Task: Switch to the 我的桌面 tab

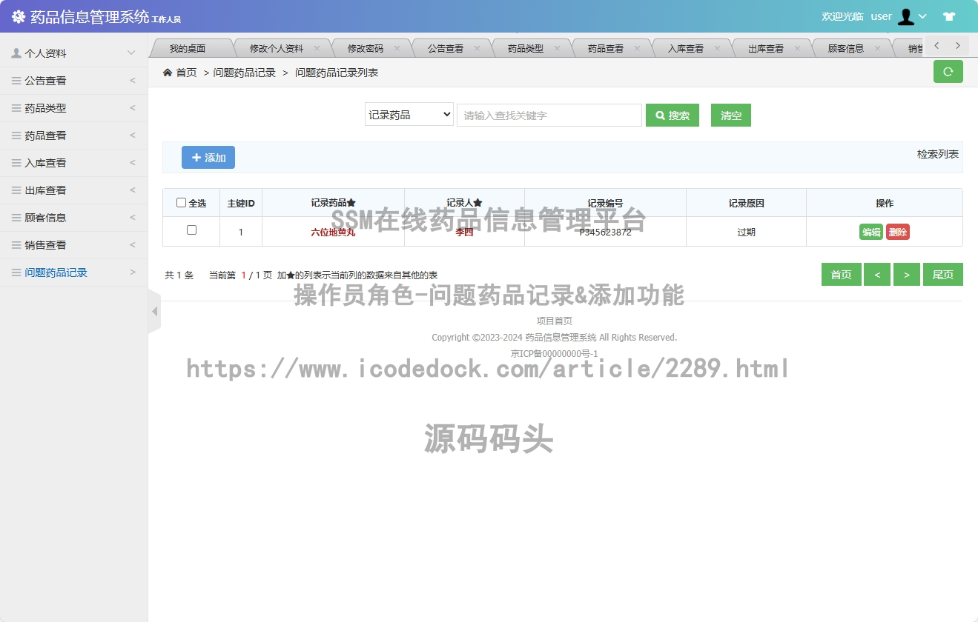Action: [x=187, y=48]
